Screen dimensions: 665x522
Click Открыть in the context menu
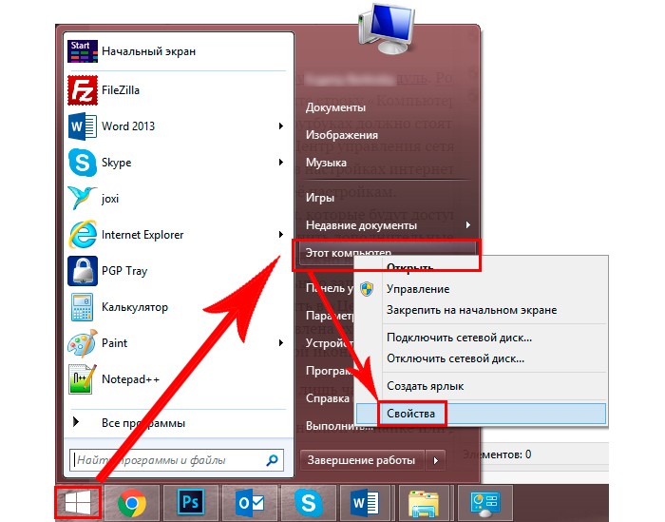(482, 268)
